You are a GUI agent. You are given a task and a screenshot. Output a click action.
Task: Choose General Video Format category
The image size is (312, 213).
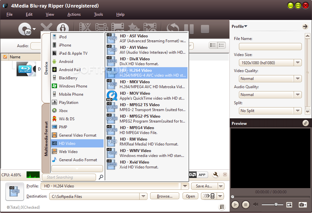pos(77,135)
